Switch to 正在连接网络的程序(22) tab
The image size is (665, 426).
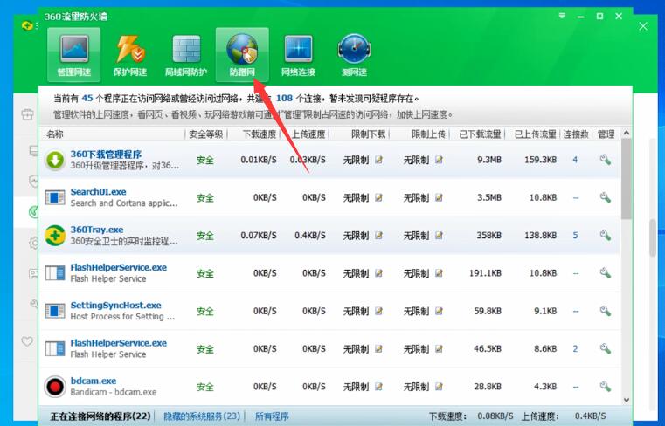click(x=100, y=416)
